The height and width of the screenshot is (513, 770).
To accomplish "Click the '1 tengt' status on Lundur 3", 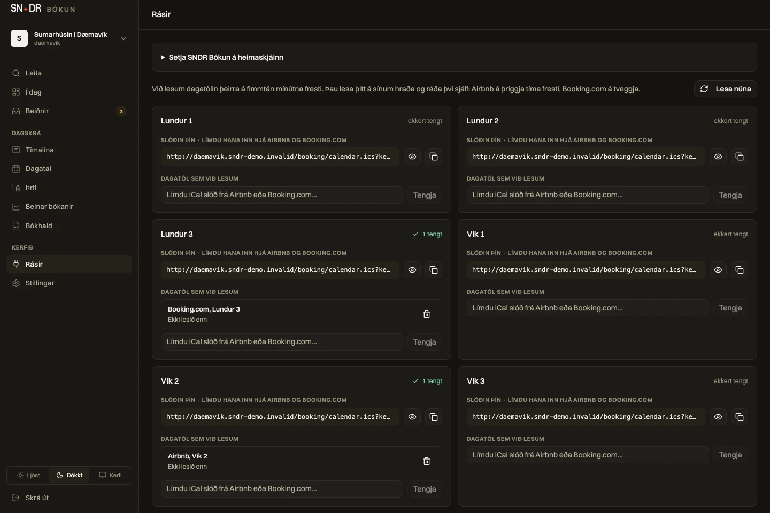I will (427, 234).
